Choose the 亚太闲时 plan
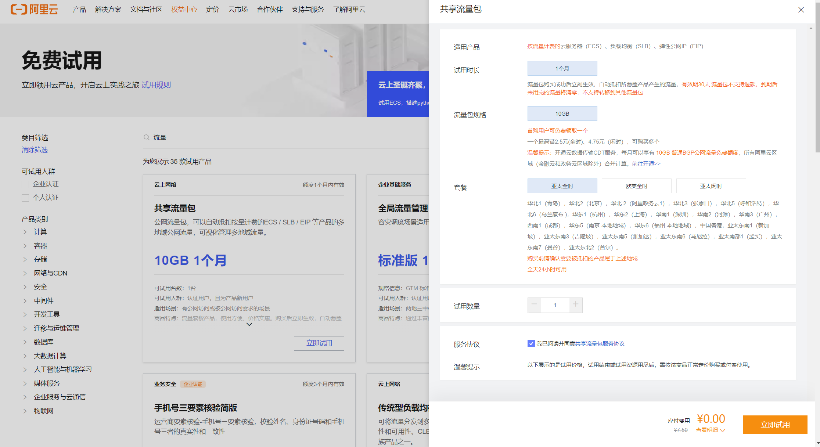This screenshot has height=447, width=820. 711,186
